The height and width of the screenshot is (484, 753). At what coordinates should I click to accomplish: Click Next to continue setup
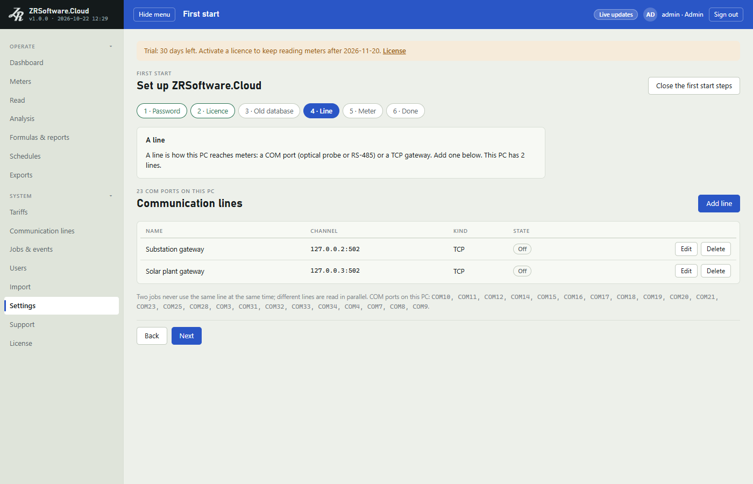point(187,336)
